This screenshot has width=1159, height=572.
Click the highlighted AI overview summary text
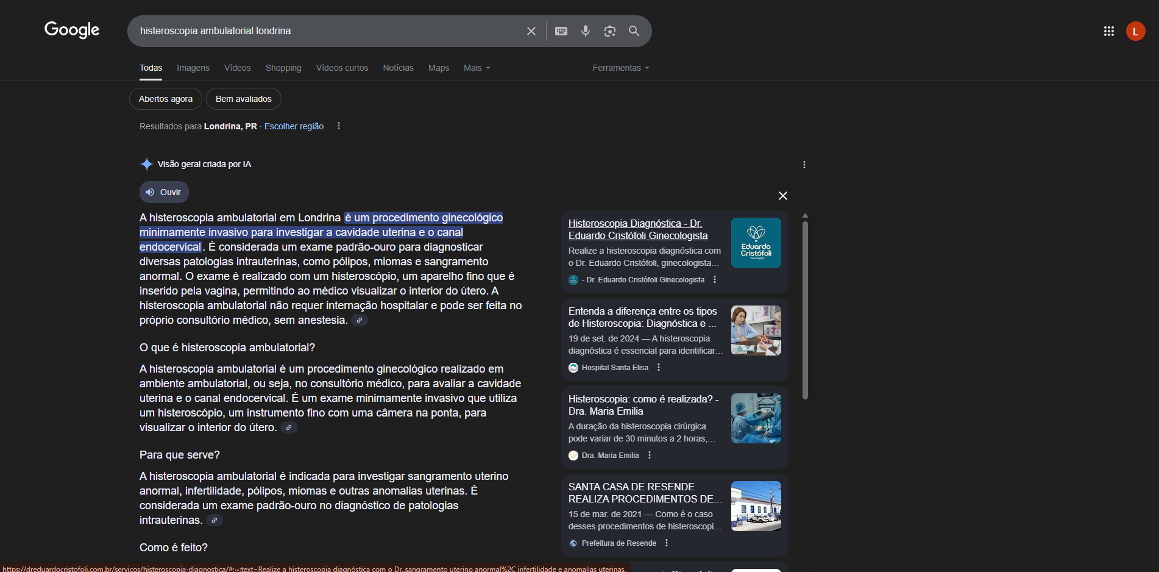(321, 232)
